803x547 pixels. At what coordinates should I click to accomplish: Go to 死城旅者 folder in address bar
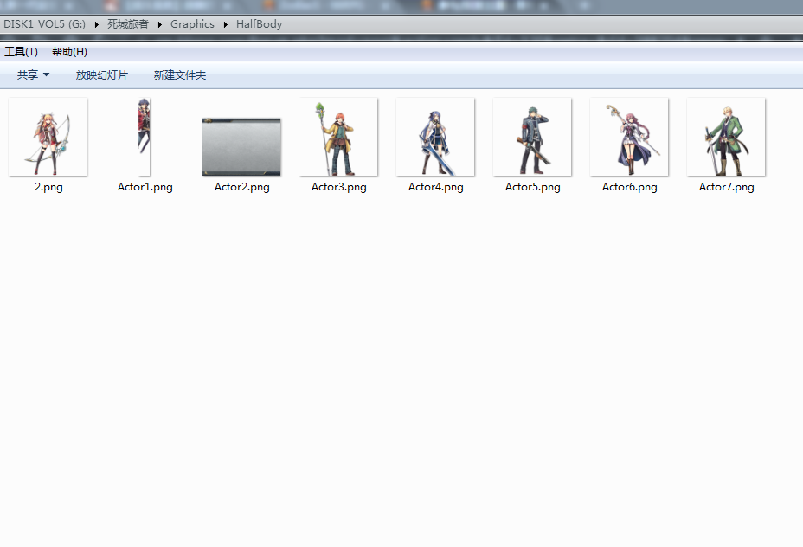128,24
